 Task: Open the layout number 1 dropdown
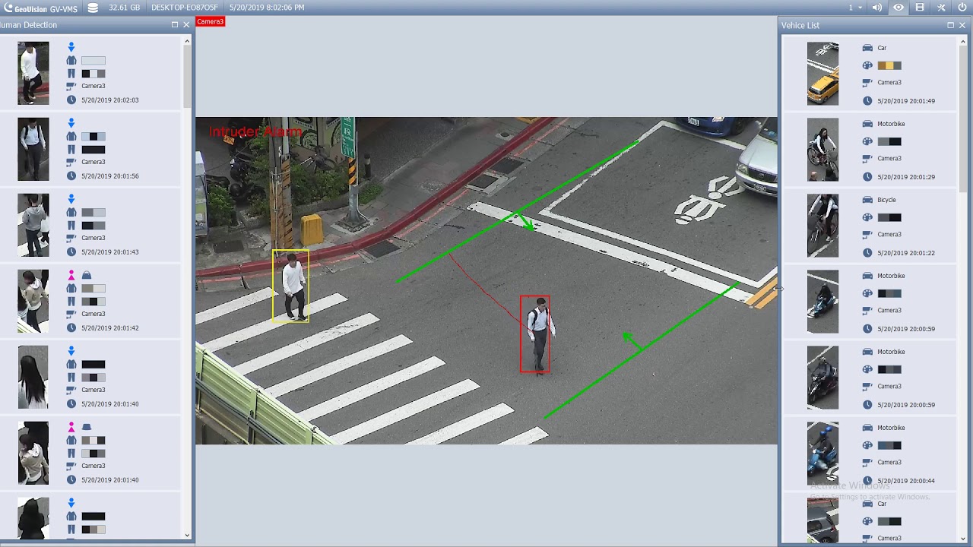pos(856,8)
